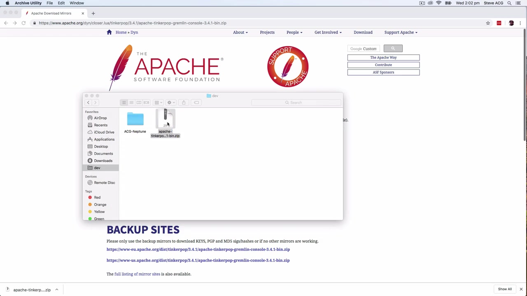The height and width of the screenshot is (296, 527).
Task: Open Finder group-by arrangement dropdown
Action: point(158,102)
